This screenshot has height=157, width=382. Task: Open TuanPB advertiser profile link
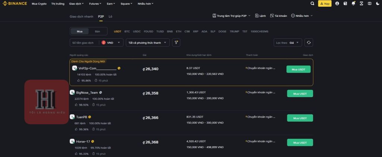(82, 117)
